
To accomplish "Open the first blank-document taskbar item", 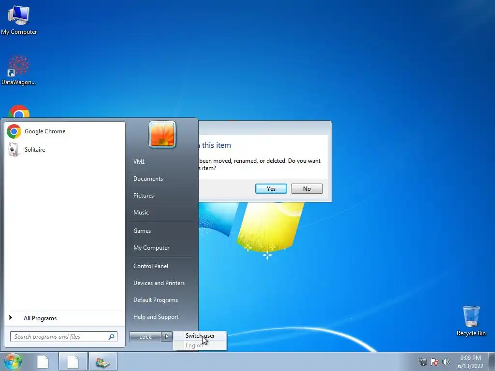I will coord(43,361).
